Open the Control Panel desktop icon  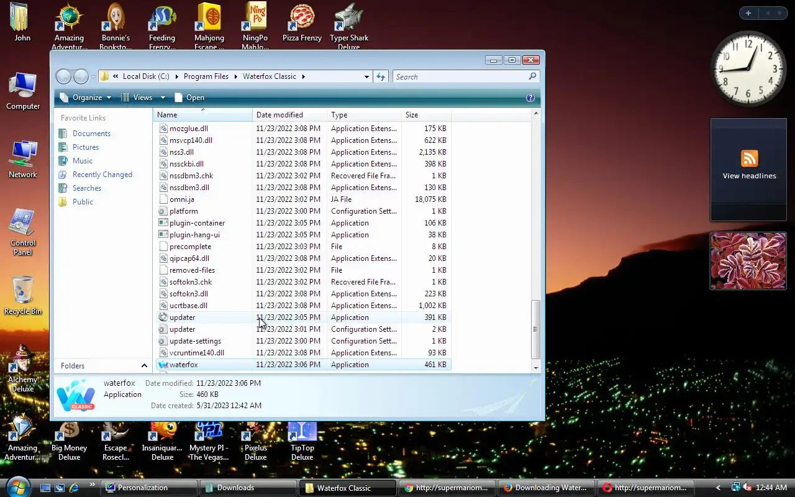pos(23,232)
